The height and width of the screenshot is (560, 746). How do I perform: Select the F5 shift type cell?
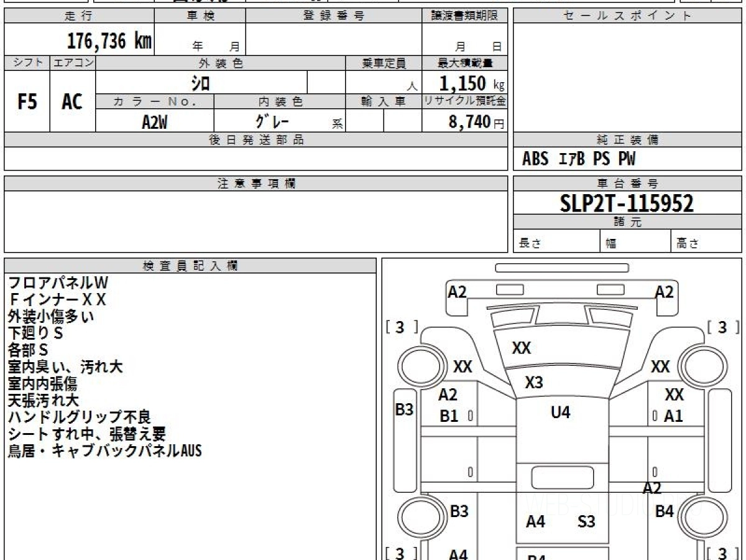click(x=27, y=101)
